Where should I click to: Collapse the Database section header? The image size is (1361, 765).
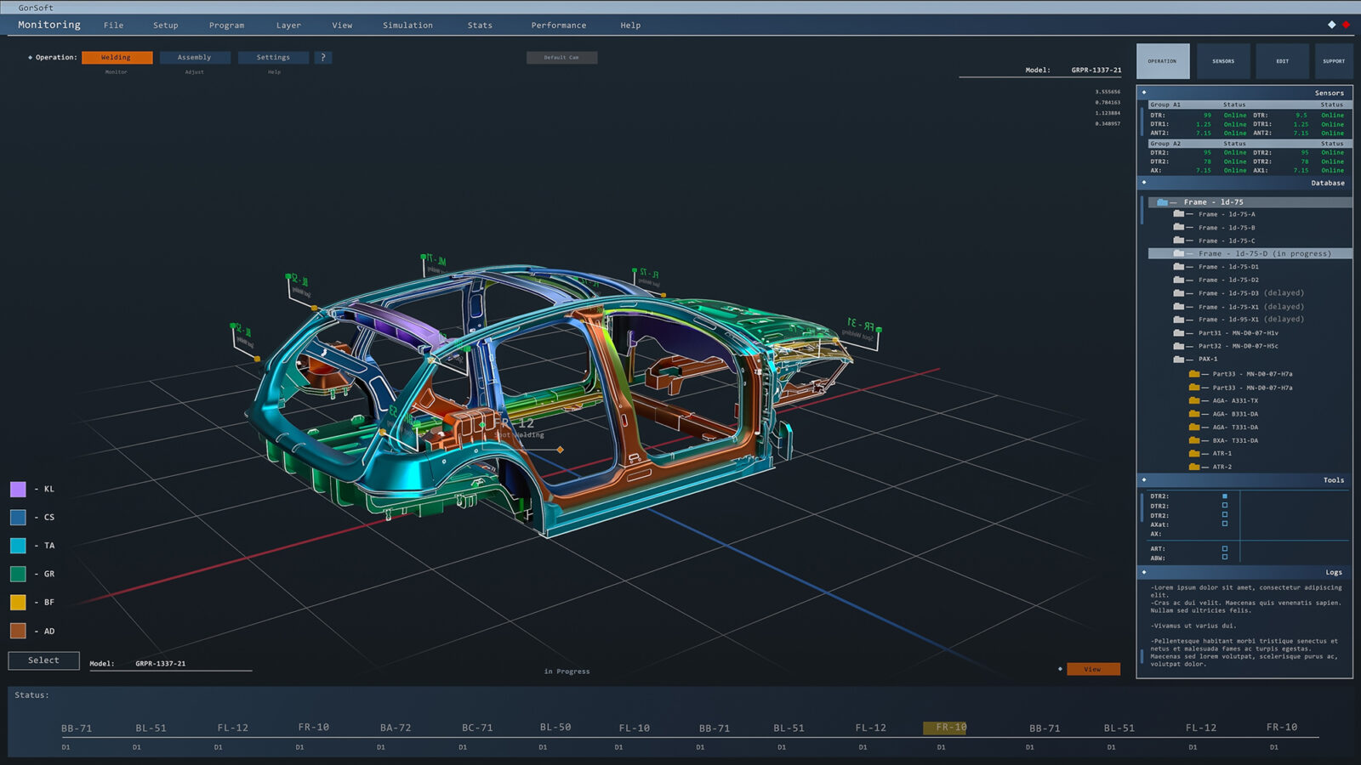pyautogui.click(x=1143, y=183)
